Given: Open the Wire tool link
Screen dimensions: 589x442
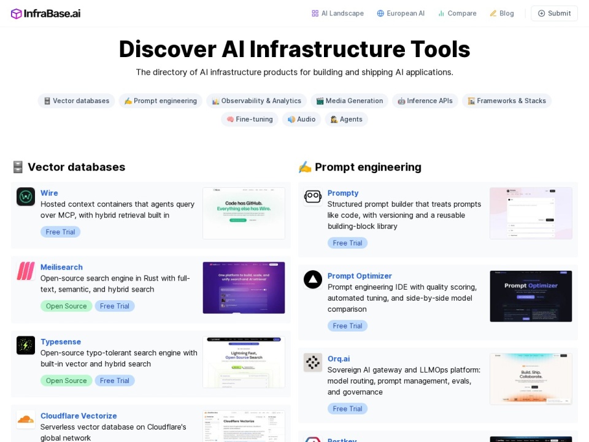Looking at the screenshot, I should (x=49, y=193).
